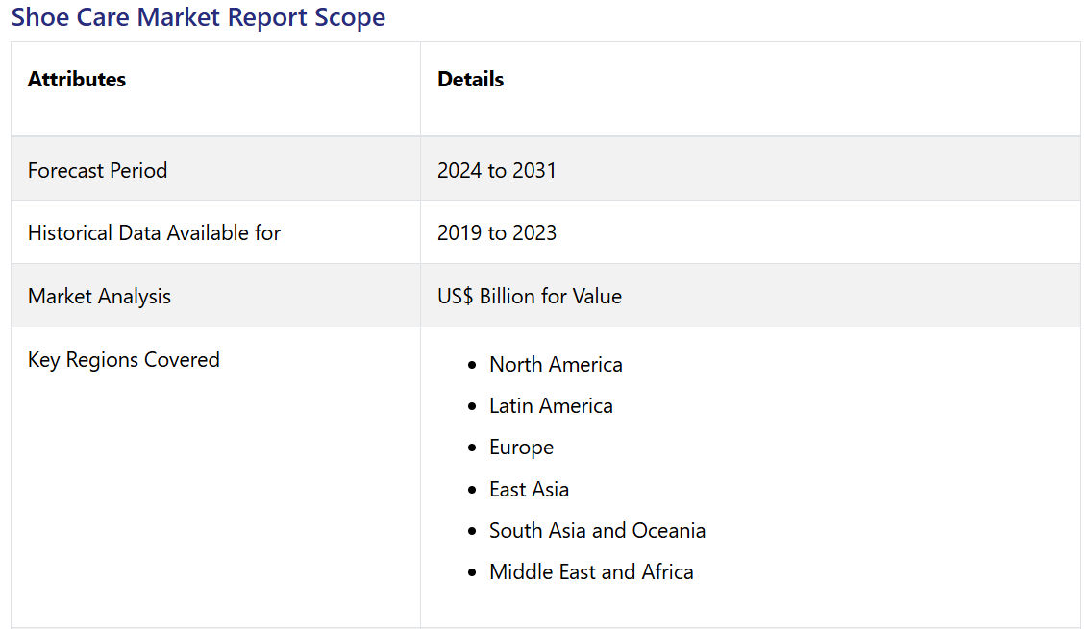
Task: Select the Details column header
Action: (470, 80)
